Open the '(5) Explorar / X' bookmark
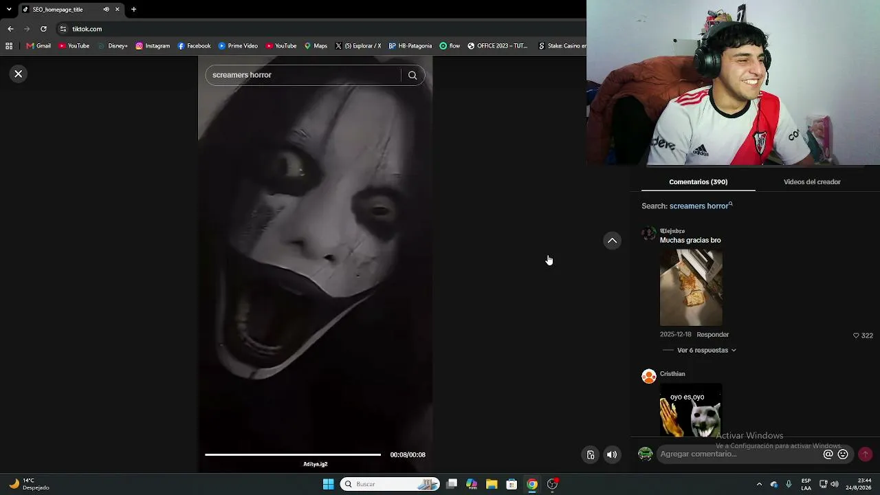 (x=357, y=46)
